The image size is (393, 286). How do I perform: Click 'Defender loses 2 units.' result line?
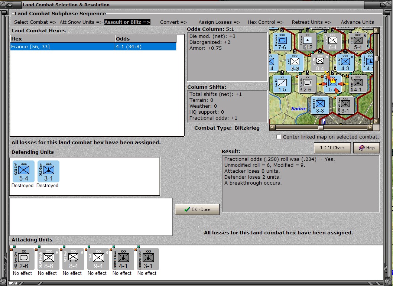pos(252,177)
